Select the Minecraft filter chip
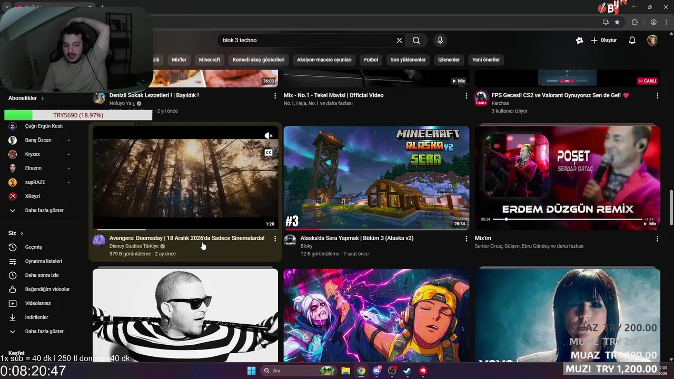Image resolution: width=674 pixels, height=379 pixels. click(x=210, y=59)
